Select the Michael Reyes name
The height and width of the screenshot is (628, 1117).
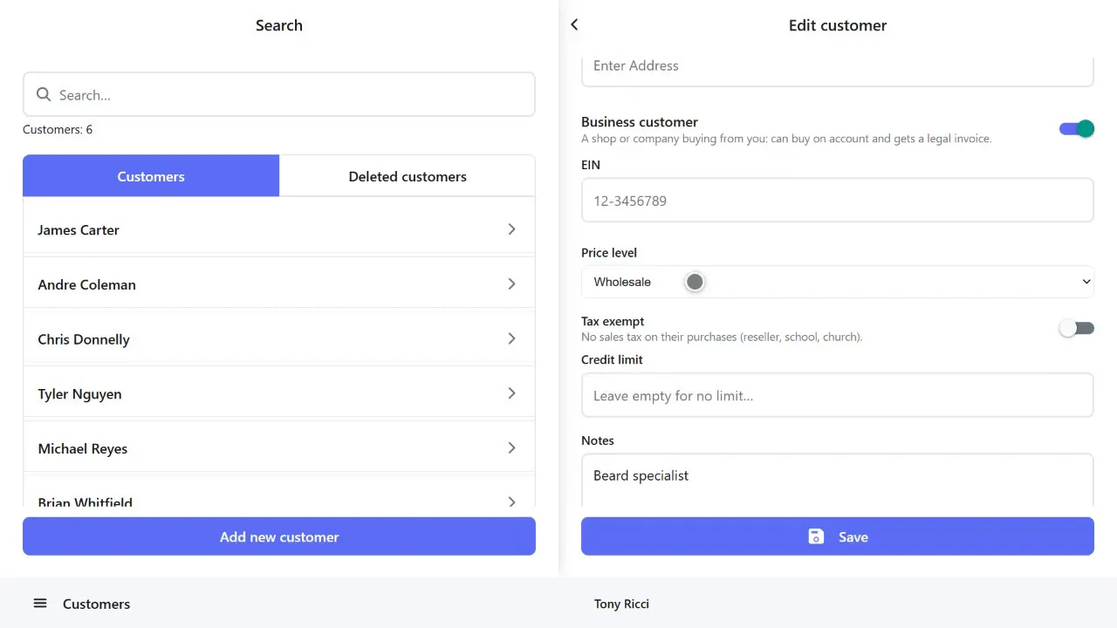pyautogui.click(x=83, y=448)
